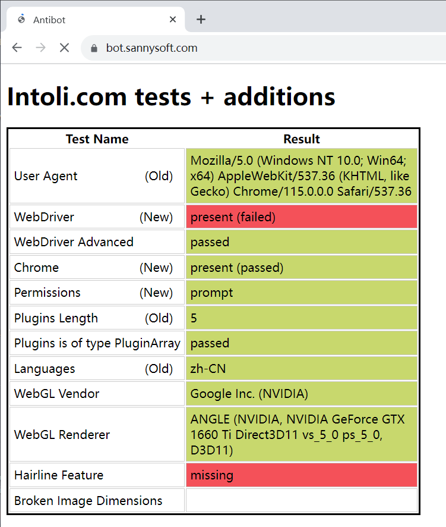This screenshot has height=527, width=446.
Task: Click the User Agent result string cell
Action: click(x=301, y=176)
